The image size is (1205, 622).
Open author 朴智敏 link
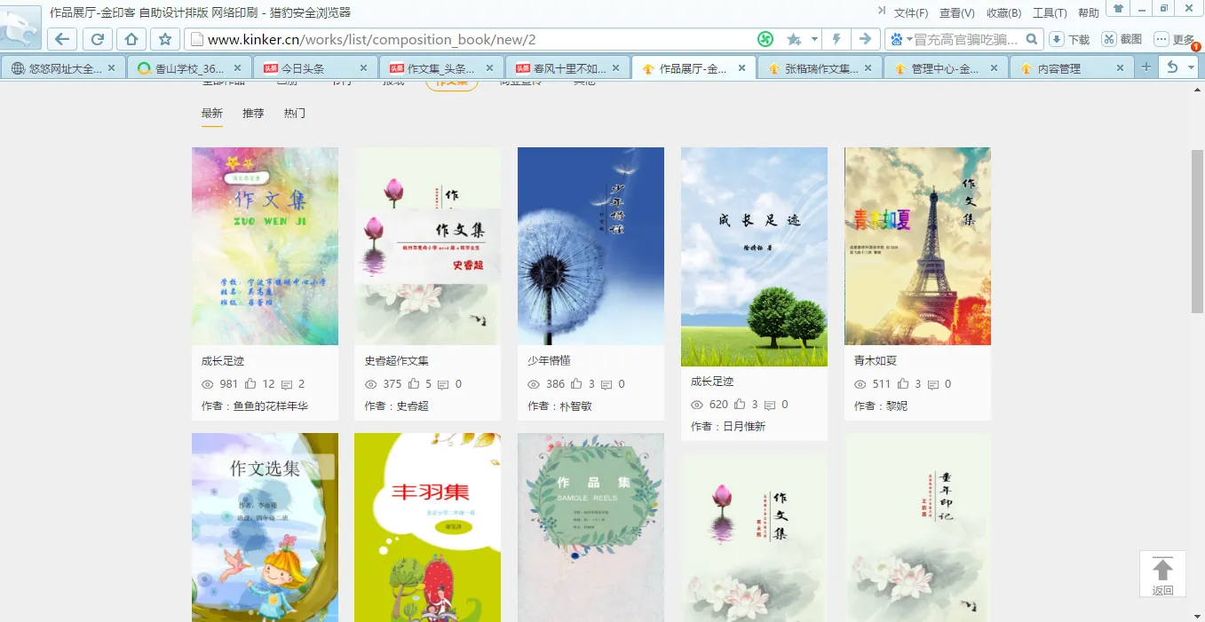point(575,406)
